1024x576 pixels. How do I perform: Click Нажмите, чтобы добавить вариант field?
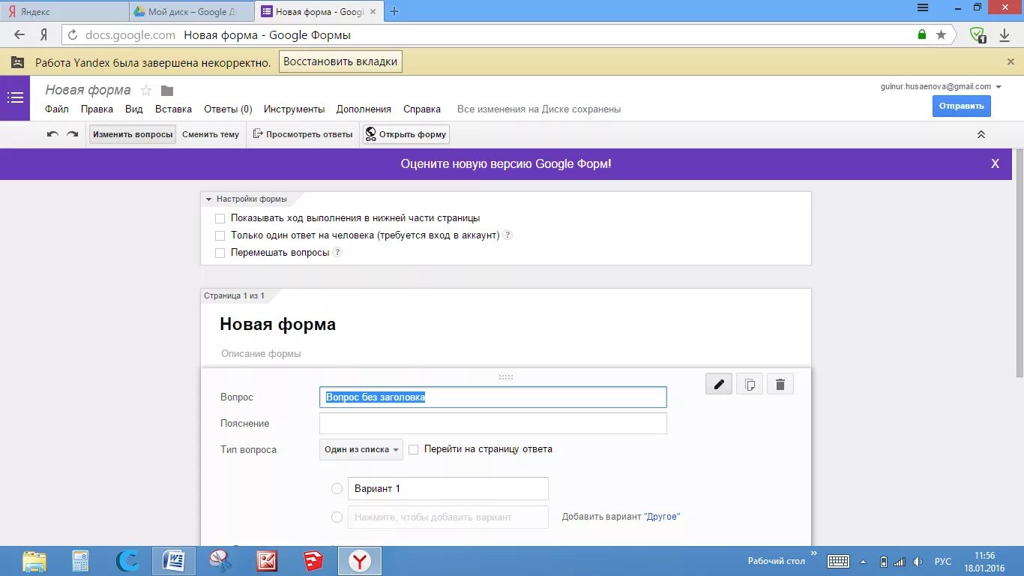448,517
